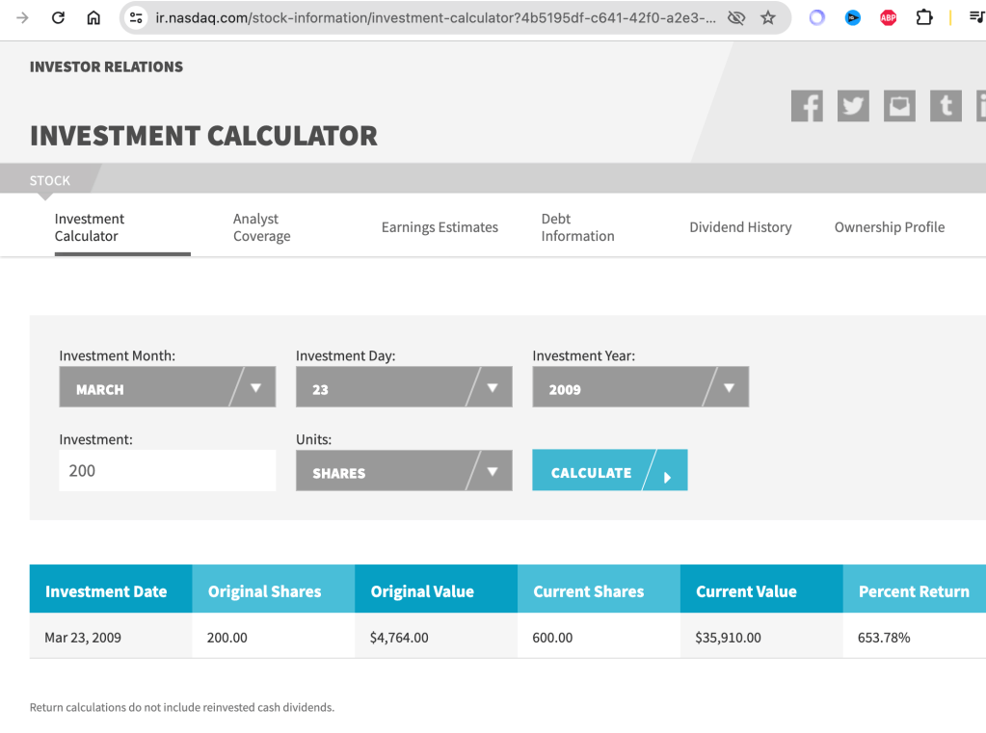Open the Investment Day dropdown
986x733 pixels.
pyautogui.click(x=404, y=388)
